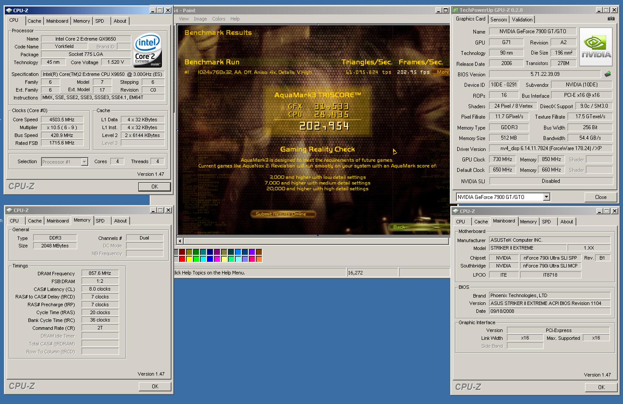The height and width of the screenshot is (404, 623).
Task: Click the left arrow of Paint's horizontal scrollbar
Action: [x=180, y=241]
